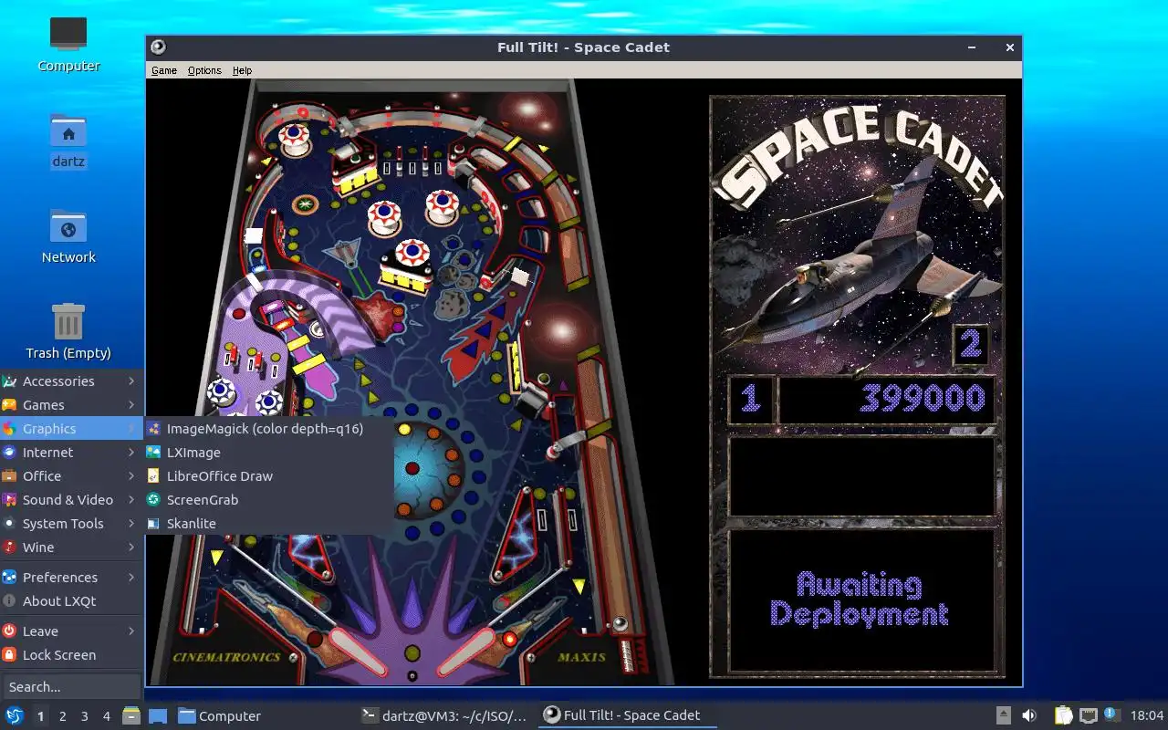
Task: Switch to the Computer taskbar window
Action: 263,716
